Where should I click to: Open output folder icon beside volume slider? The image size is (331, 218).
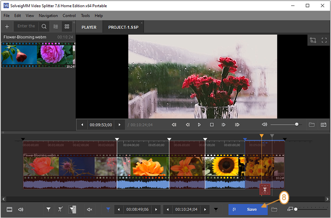click(312, 125)
